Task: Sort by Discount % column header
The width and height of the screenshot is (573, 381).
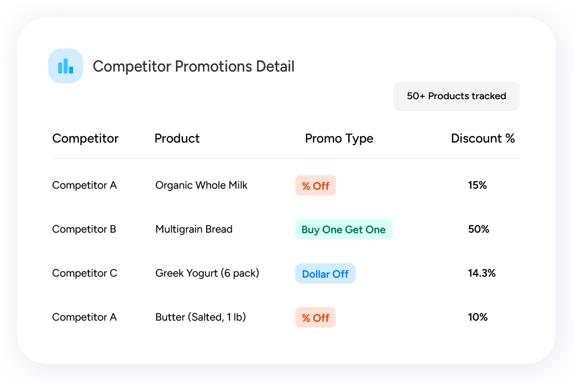Action: point(483,138)
